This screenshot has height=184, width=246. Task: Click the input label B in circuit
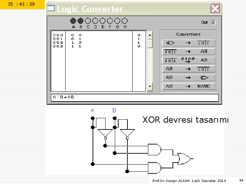pyautogui.click(x=114, y=110)
